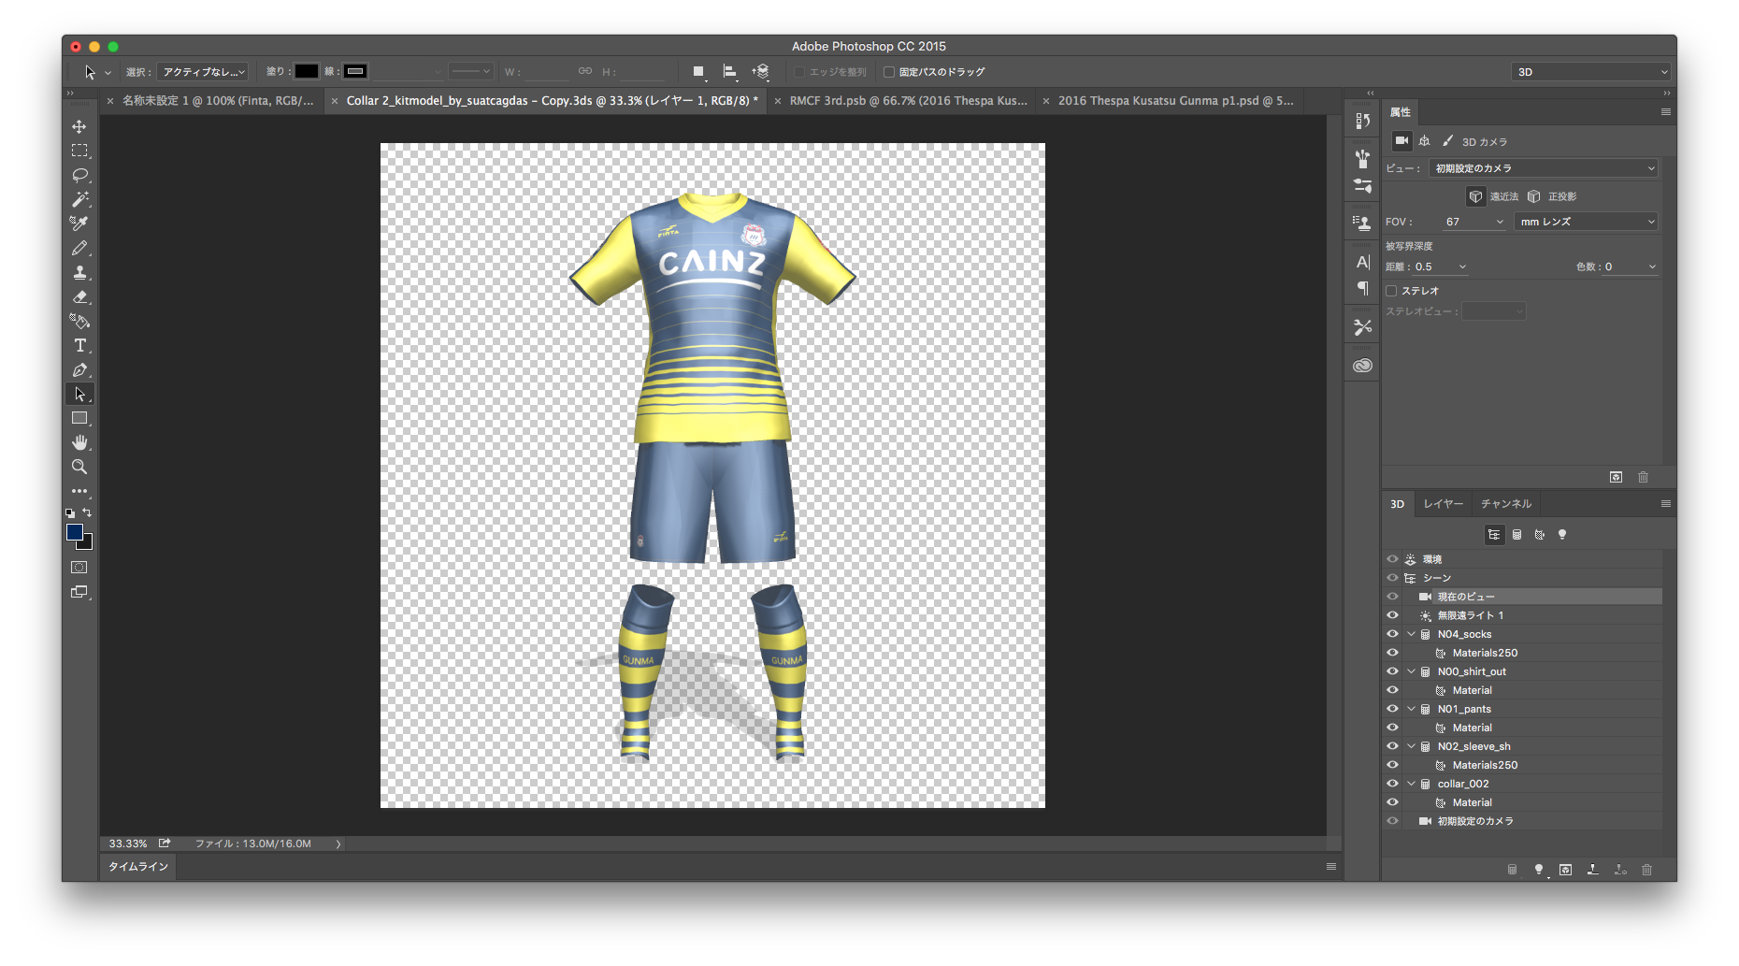
Task: Hide the N04_socks mesh
Action: pos(1392,634)
